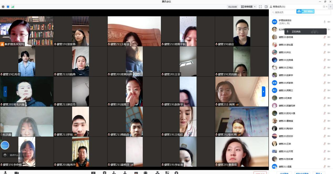The image size is (333, 174).
Task: Open the emoji reaction button
Action: 5,155
